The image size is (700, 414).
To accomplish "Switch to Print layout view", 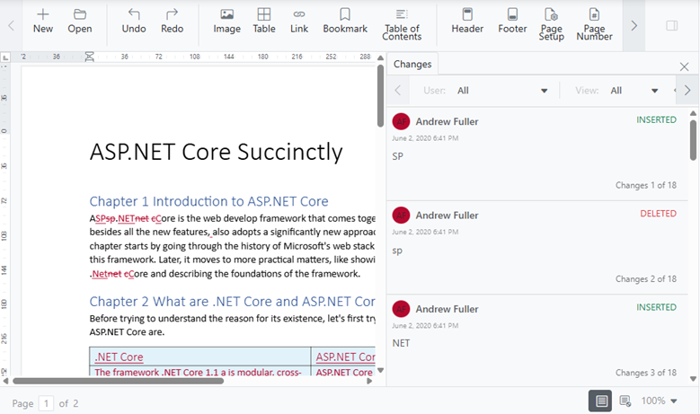I will pyautogui.click(x=601, y=401).
